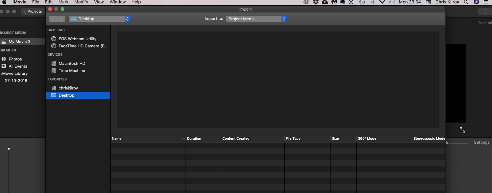Image resolution: width=492 pixels, height=193 pixels.
Task: Click the accessibility menu bar icon
Action: 351,2
